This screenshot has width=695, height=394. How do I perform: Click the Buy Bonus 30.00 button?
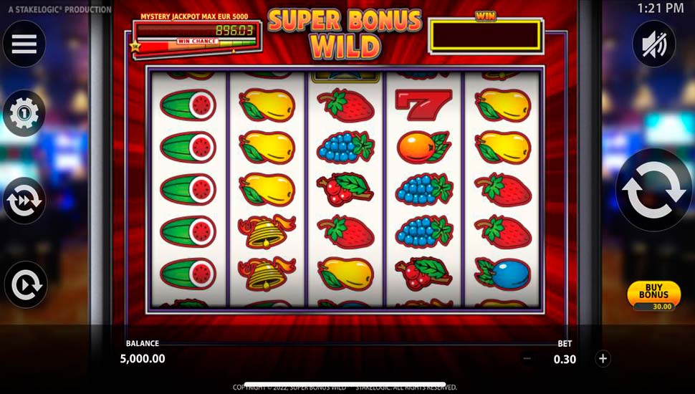pyautogui.click(x=653, y=295)
